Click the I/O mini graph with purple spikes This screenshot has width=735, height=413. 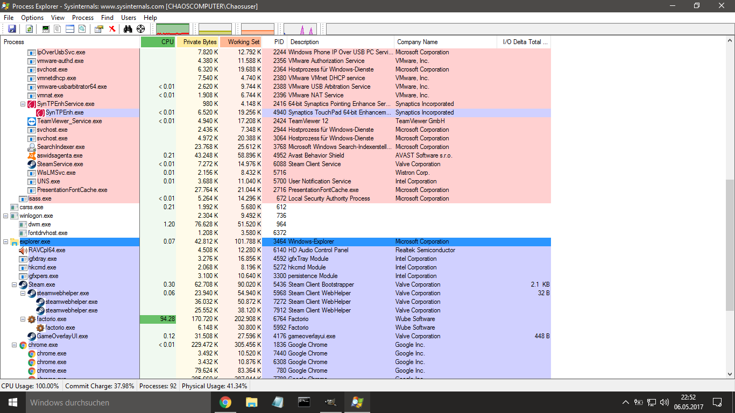(x=300, y=29)
